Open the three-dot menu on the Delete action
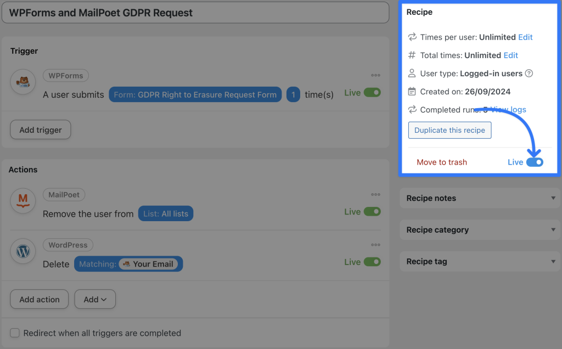Image resolution: width=562 pixels, height=349 pixels. pyautogui.click(x=375, y=245)
